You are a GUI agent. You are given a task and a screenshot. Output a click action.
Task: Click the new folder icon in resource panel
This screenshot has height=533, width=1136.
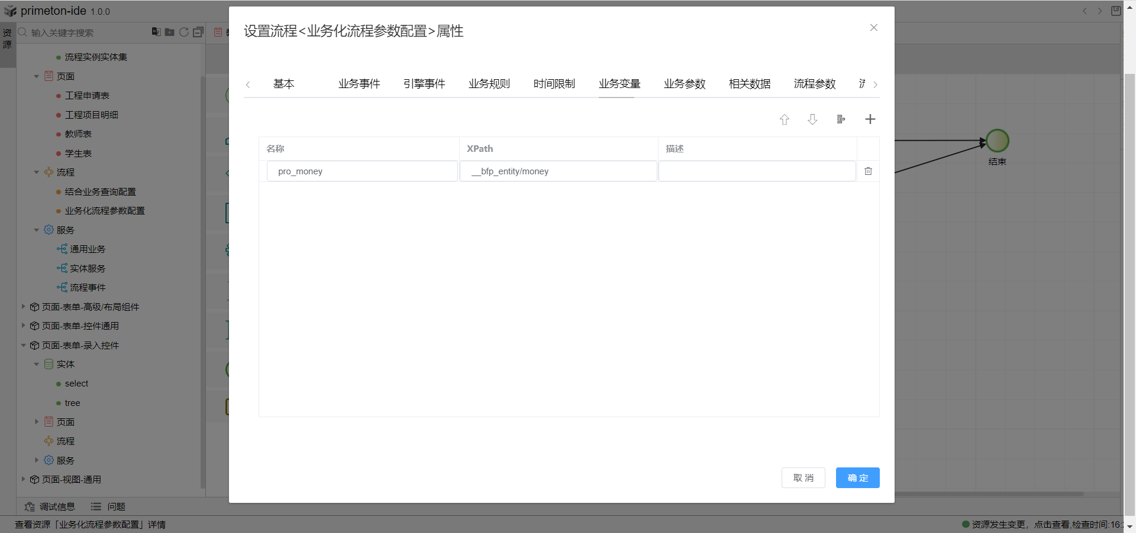(170, 32)
